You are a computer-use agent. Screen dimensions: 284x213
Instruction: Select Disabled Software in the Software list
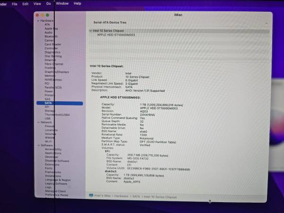click(57, 161)
